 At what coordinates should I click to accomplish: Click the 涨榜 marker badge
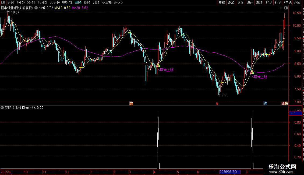coord(285,103)
